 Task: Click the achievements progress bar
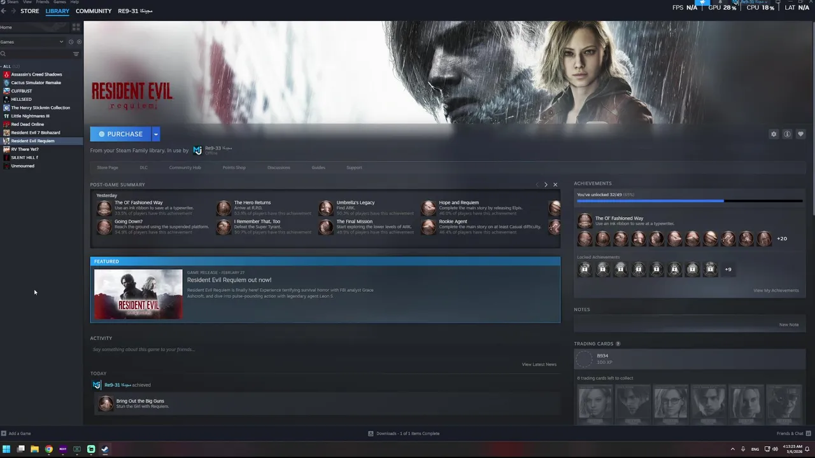689,201
